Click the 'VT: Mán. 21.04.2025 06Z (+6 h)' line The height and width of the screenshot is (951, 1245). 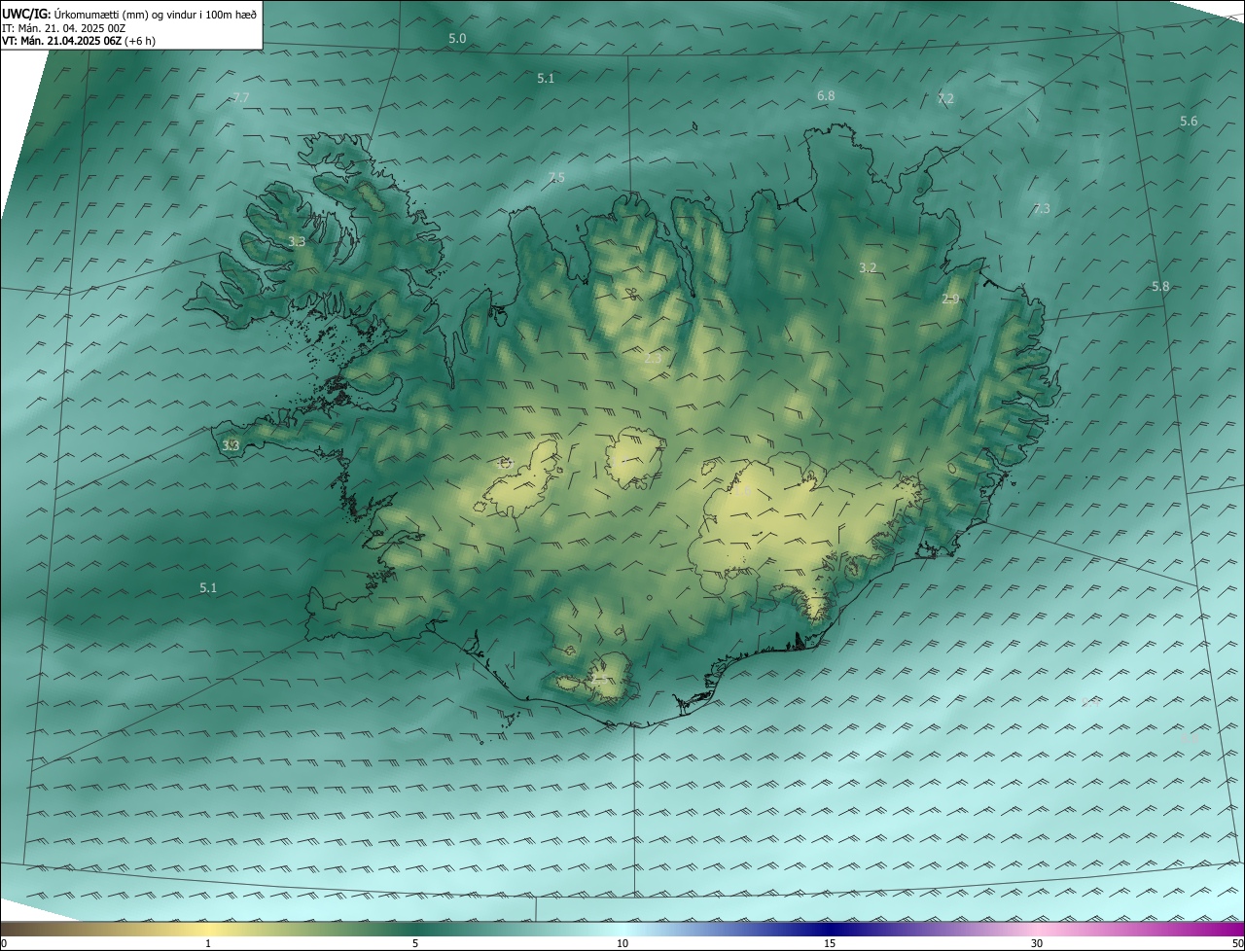coord(79,41)
